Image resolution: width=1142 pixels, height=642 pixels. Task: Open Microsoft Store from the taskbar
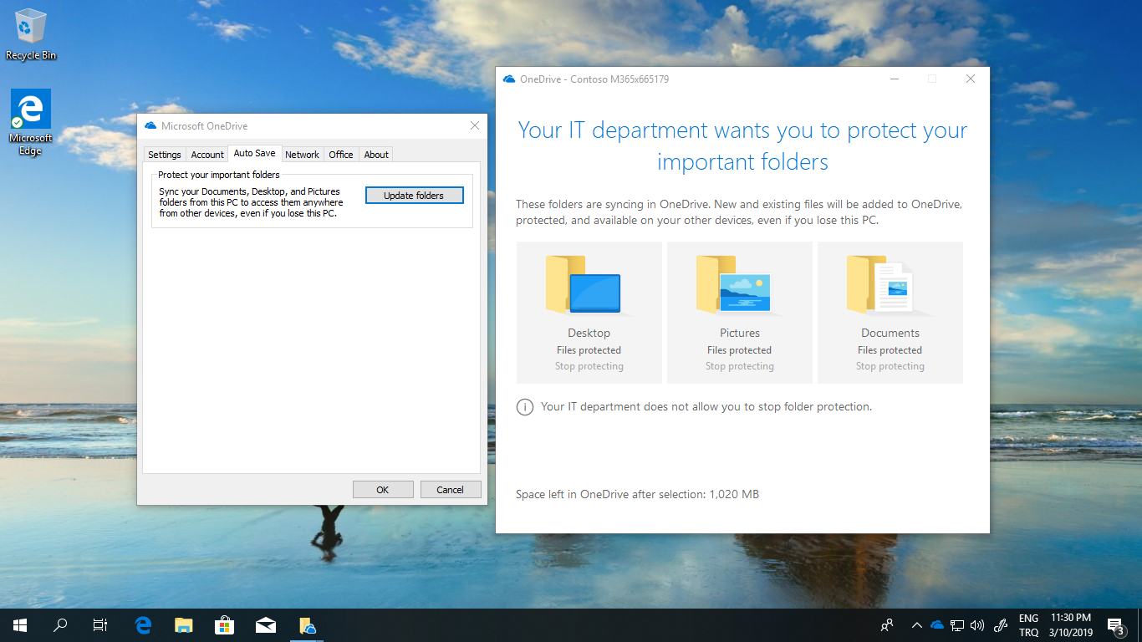point(224,625)
